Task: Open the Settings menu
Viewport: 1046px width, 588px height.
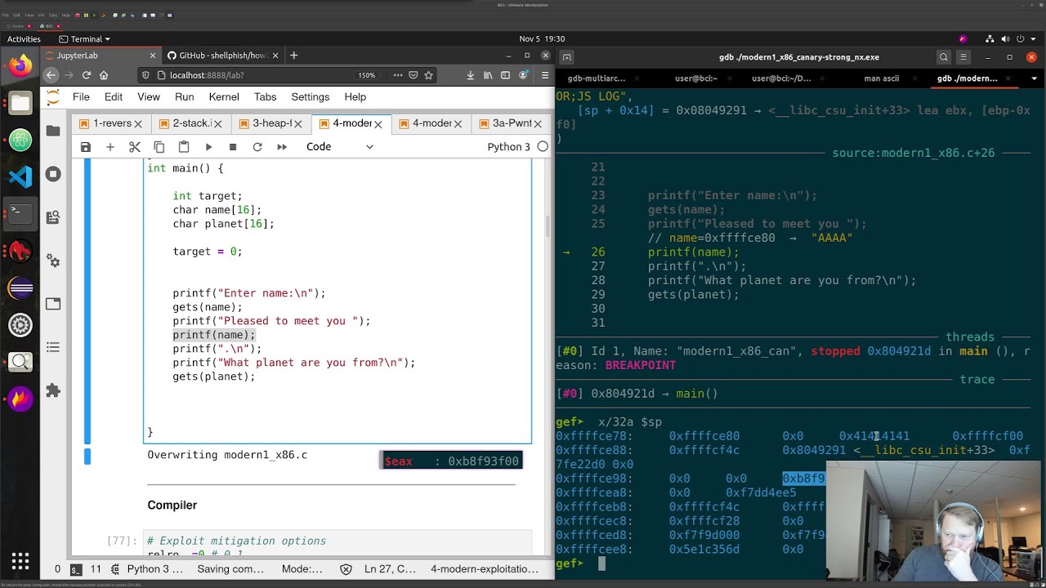Action: pyautogui.click(x=311, y=97)
